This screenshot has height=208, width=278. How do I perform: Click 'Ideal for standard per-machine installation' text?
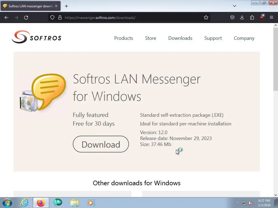tap(186, 124)
